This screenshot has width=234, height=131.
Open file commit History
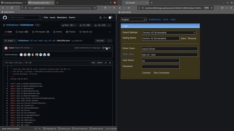coord(106,48)
